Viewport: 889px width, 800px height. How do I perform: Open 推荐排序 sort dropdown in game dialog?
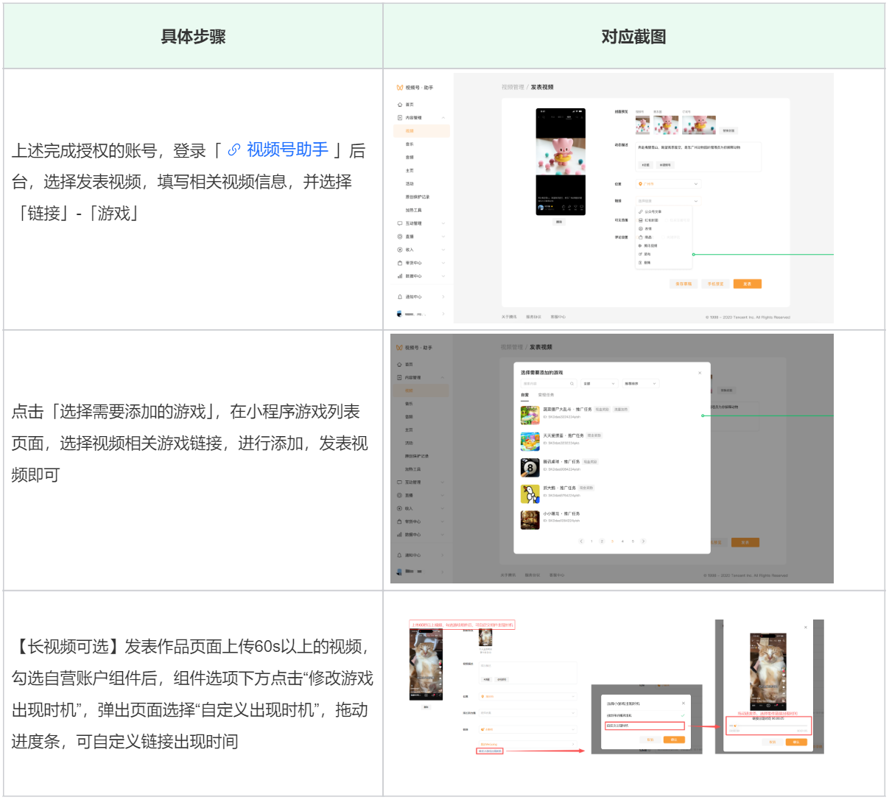(641, 384)
